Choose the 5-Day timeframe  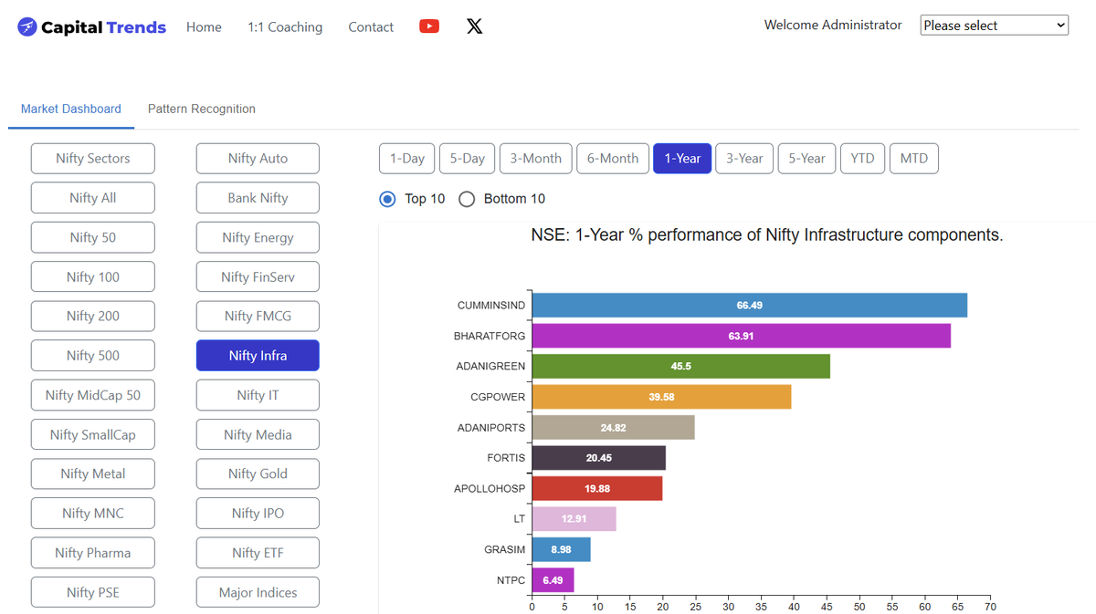click(x=468, y=159)
